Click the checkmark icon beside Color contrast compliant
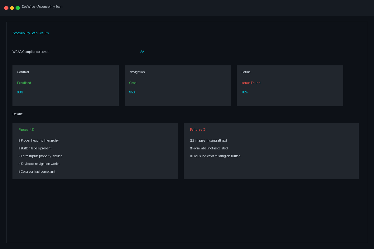Image resolution: width=374 pixels, height=249 pixels. (x=19, y=171)
